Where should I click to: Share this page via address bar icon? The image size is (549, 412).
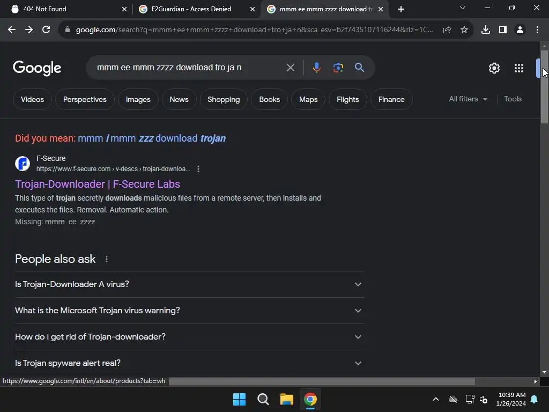coord(447,30)
